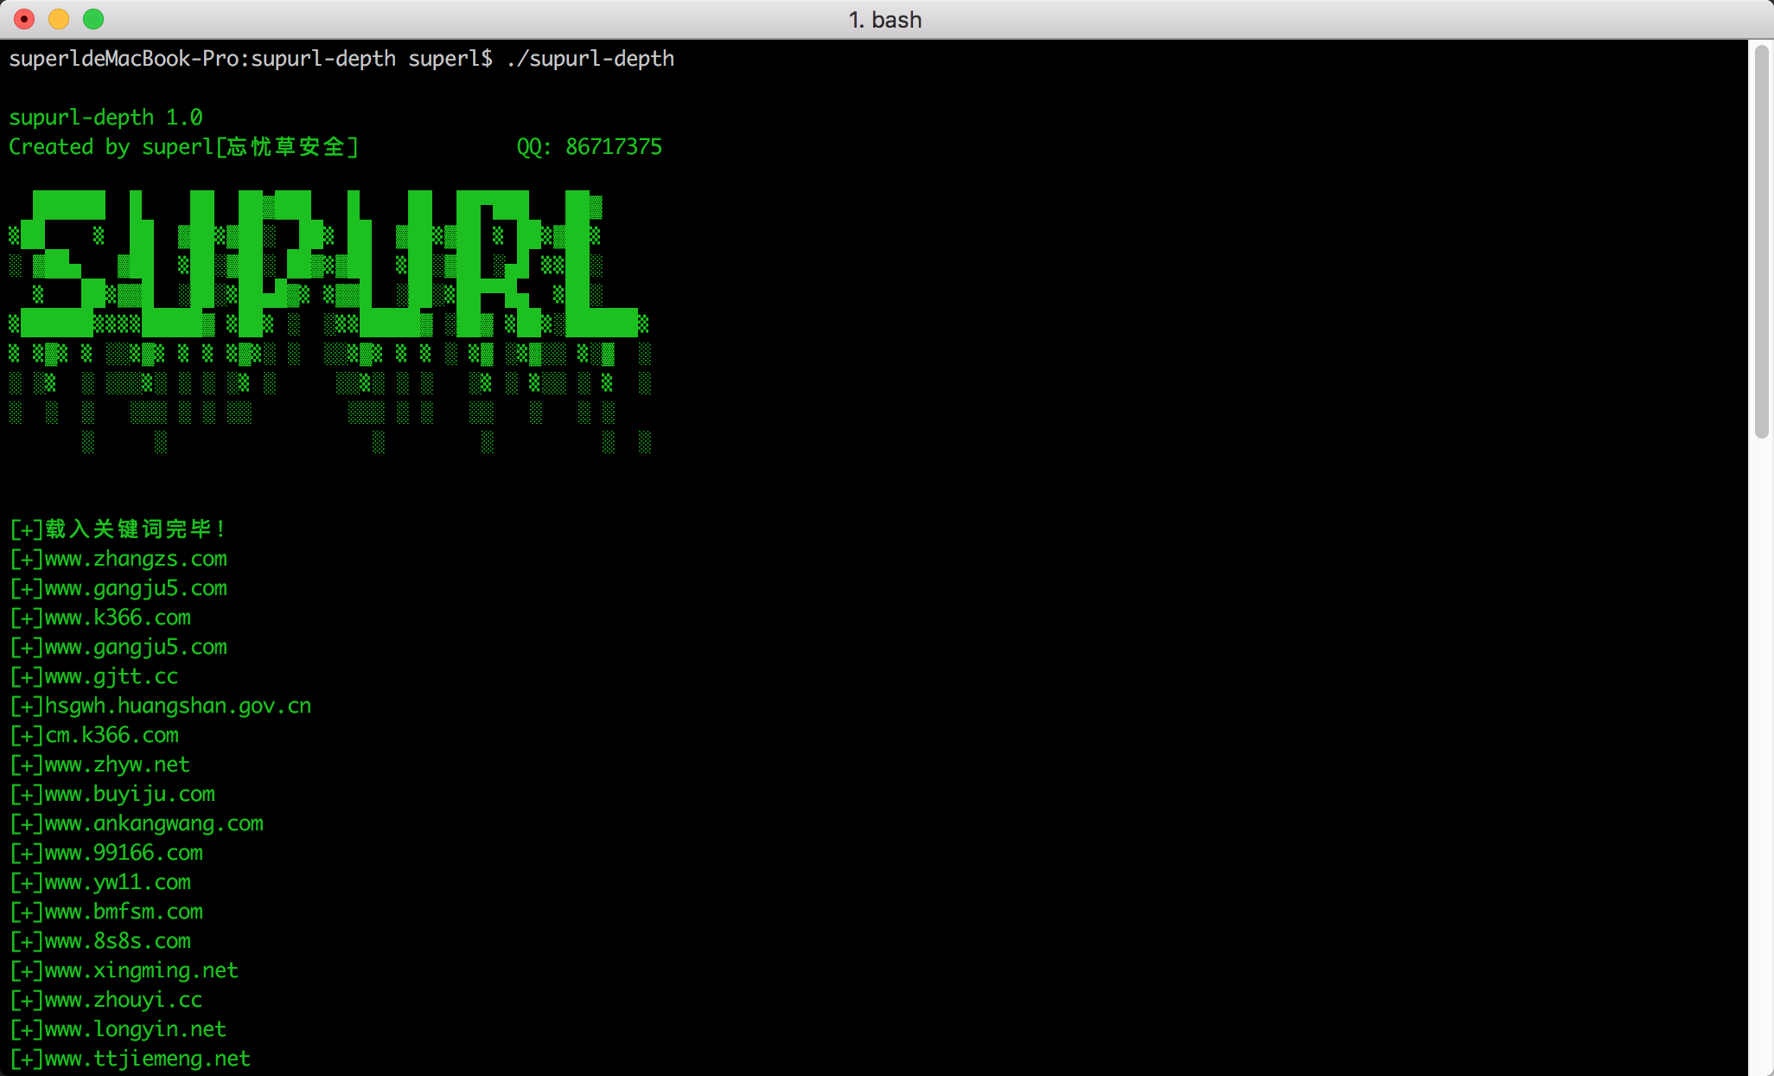Click the yellow minimize window button
Viewport: 1774px width, 1076px height.
59,19
